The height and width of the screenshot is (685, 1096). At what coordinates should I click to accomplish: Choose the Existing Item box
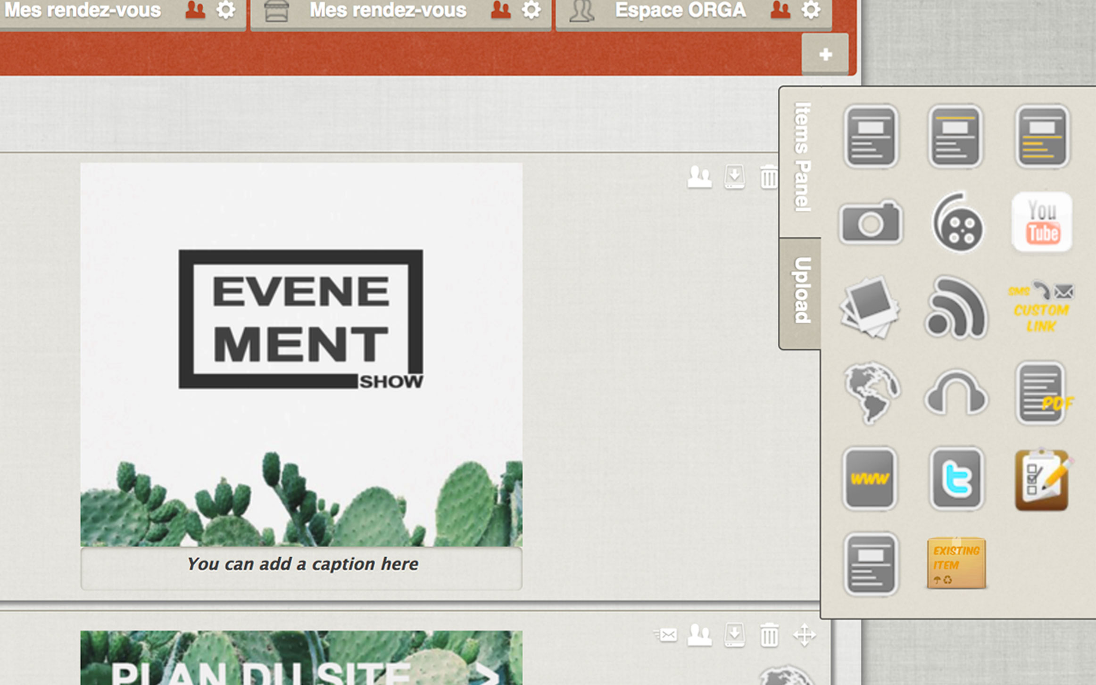coord(956,563)
